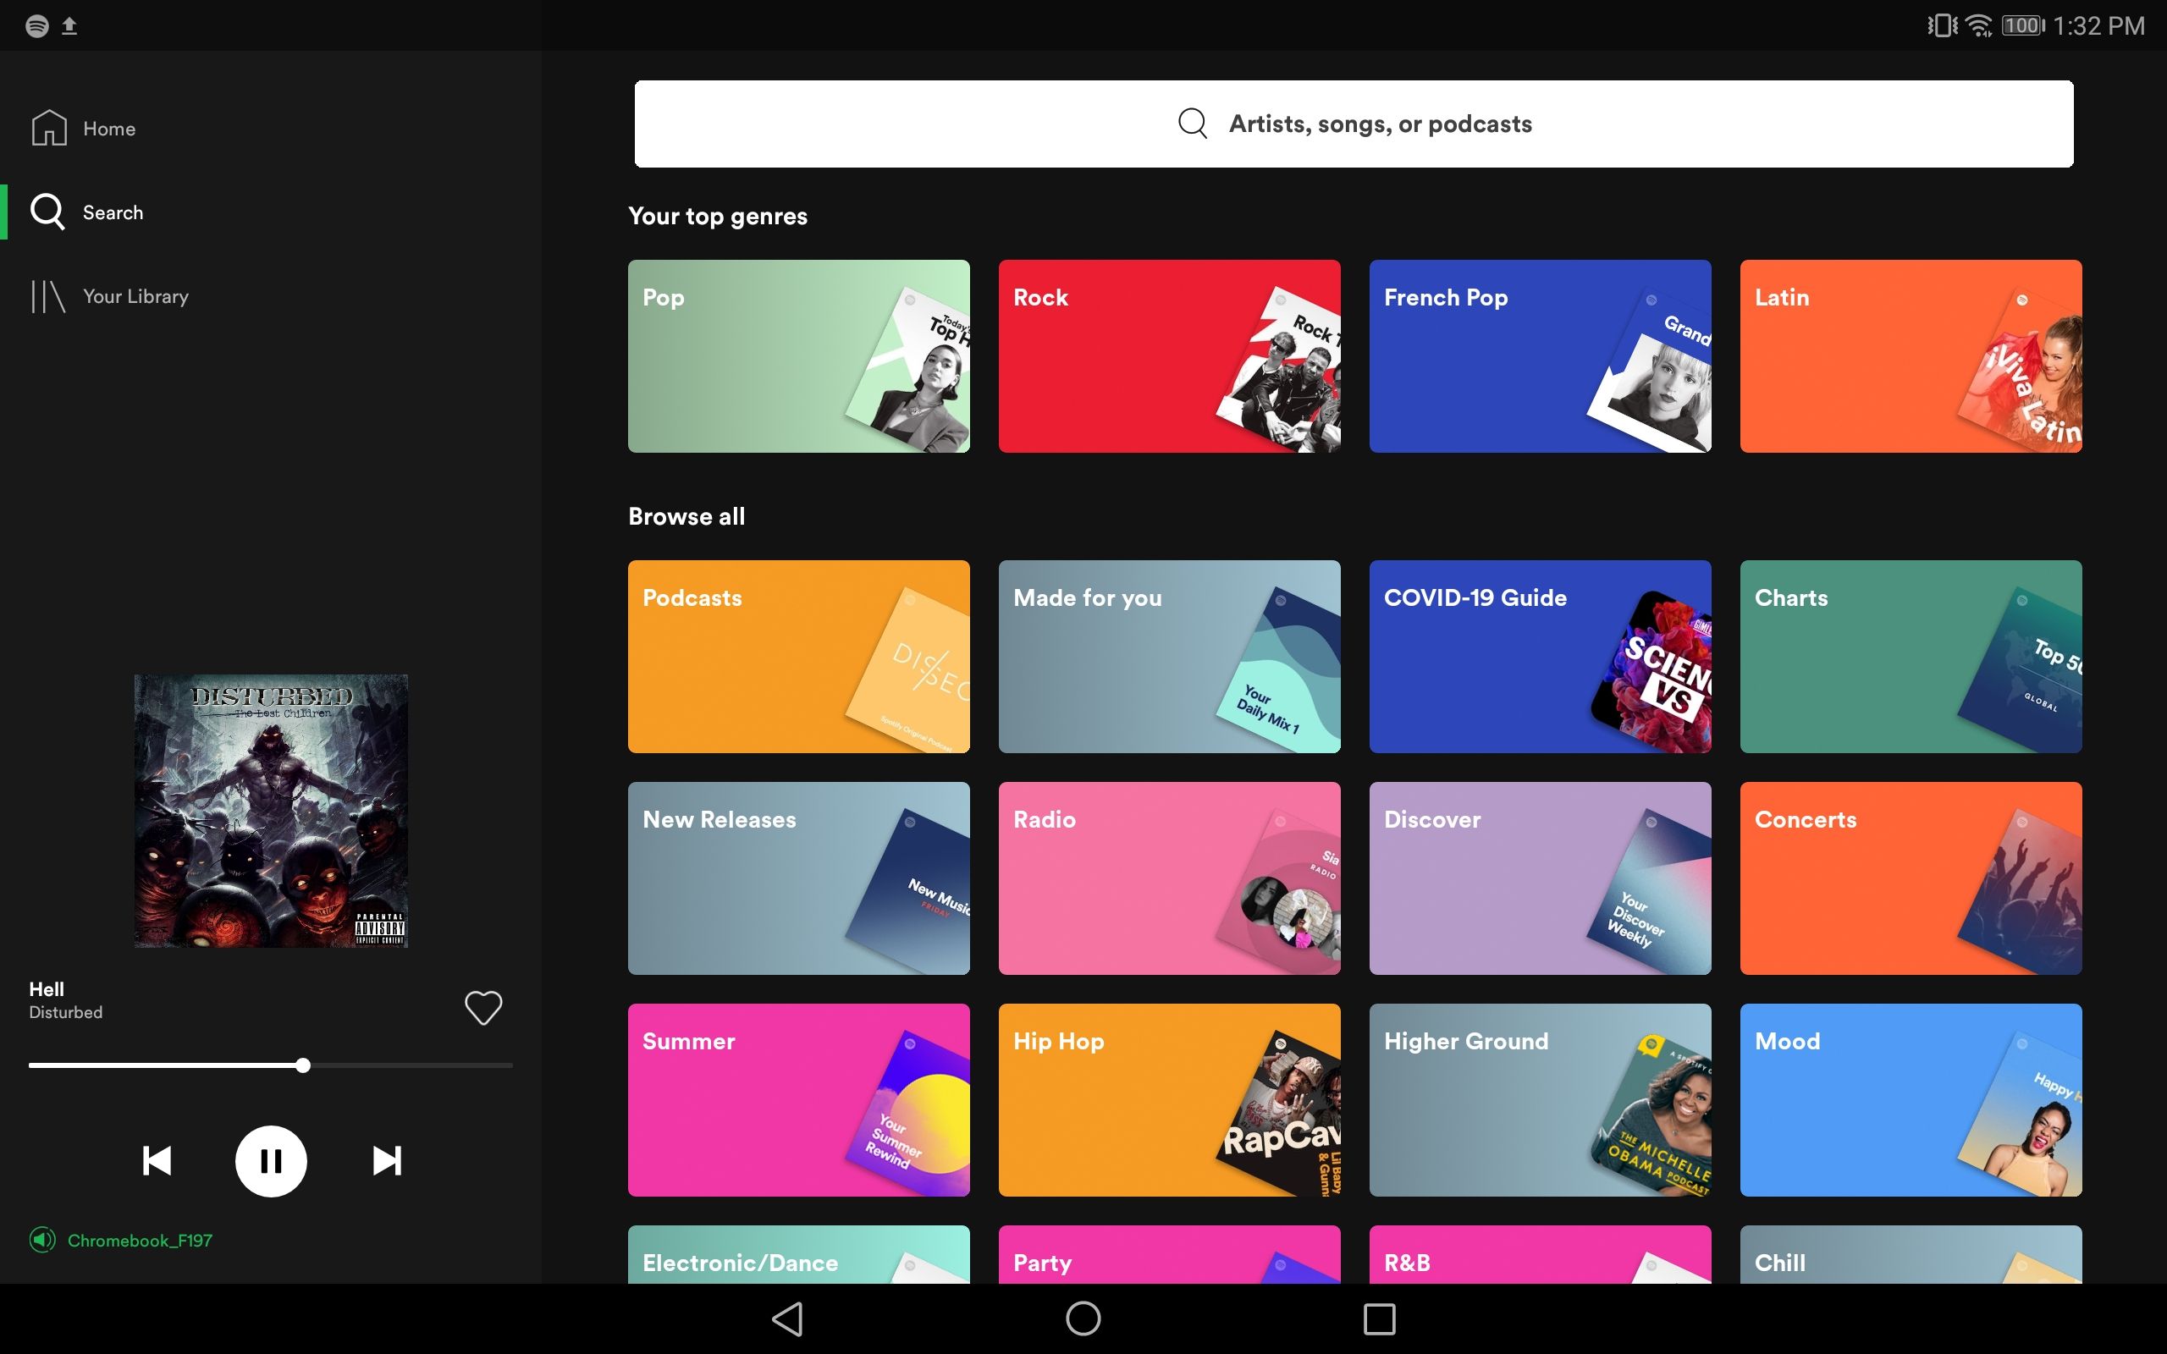Screen dimensions: 2167x1354
Task: Go back to the previous track
Action: [x=156, y=1160]
